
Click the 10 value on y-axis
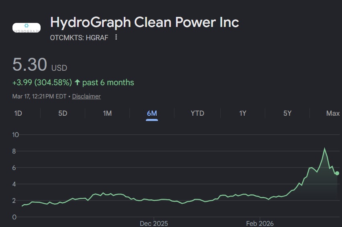16,135
